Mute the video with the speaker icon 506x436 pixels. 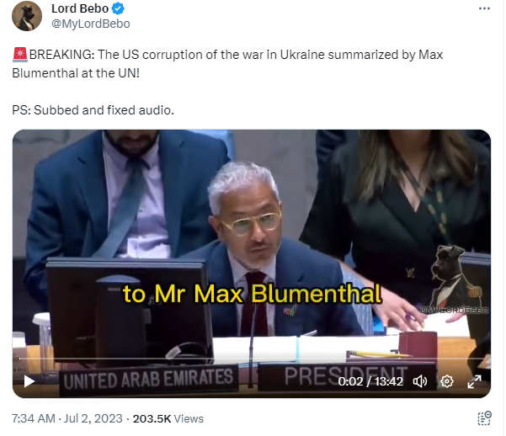tap(420, 381)
